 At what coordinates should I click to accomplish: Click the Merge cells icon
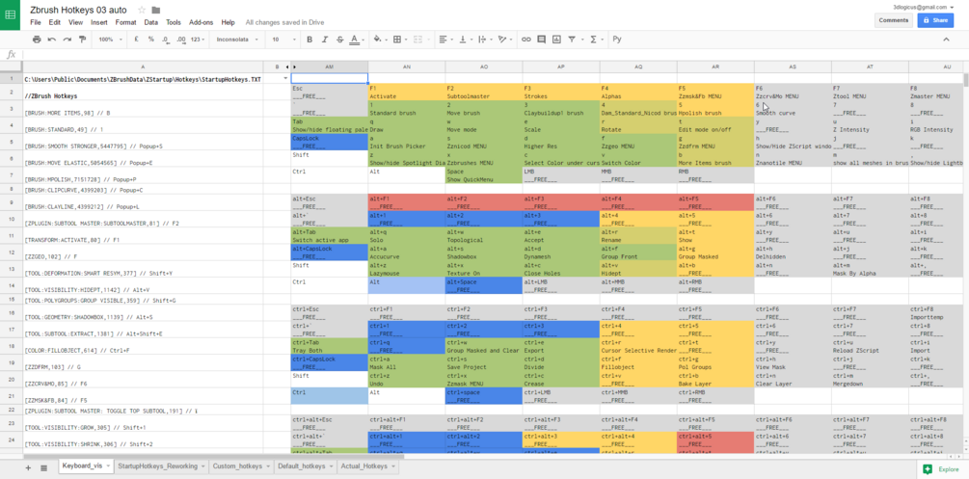tap(417, 40)
